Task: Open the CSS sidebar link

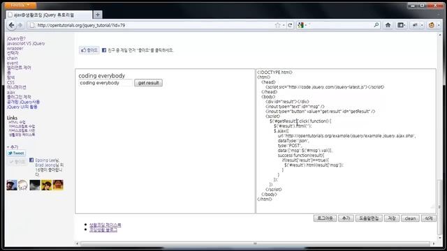Action: point(10,82)
